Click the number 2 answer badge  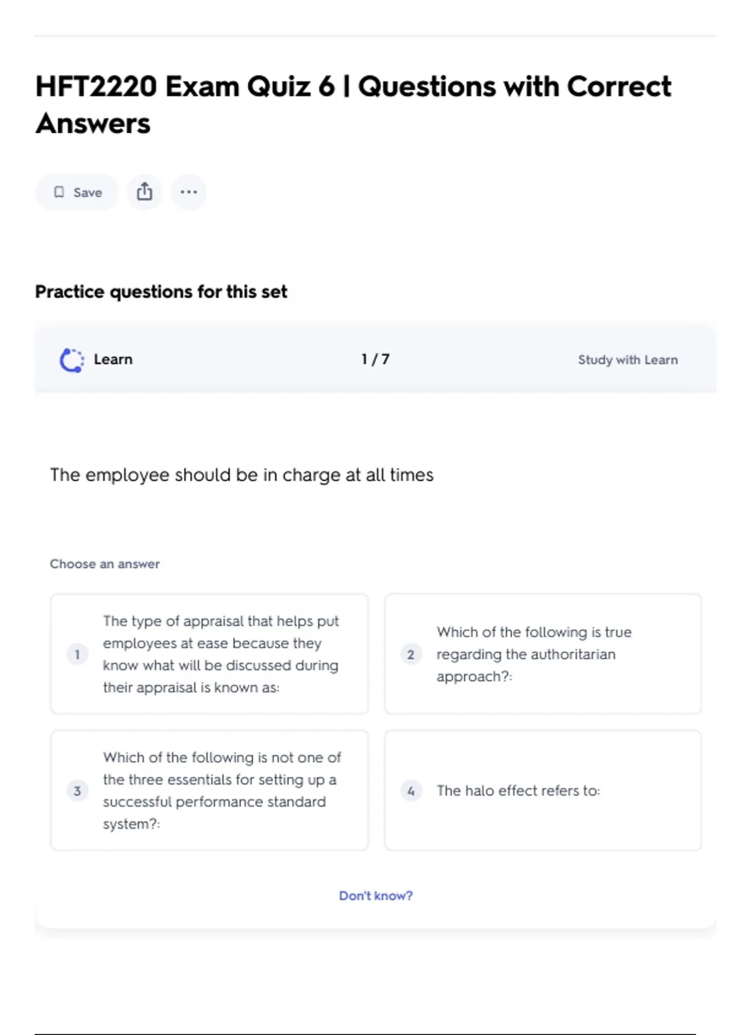411,654
